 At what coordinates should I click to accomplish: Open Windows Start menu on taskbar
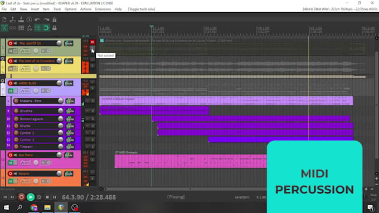point(6,207)
